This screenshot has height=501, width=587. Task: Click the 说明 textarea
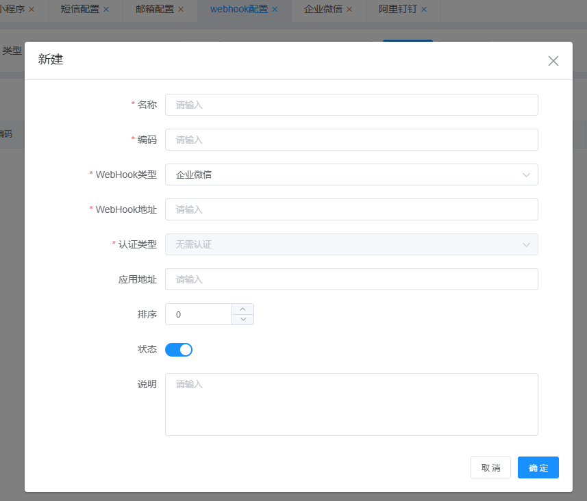tap(351, 404)
